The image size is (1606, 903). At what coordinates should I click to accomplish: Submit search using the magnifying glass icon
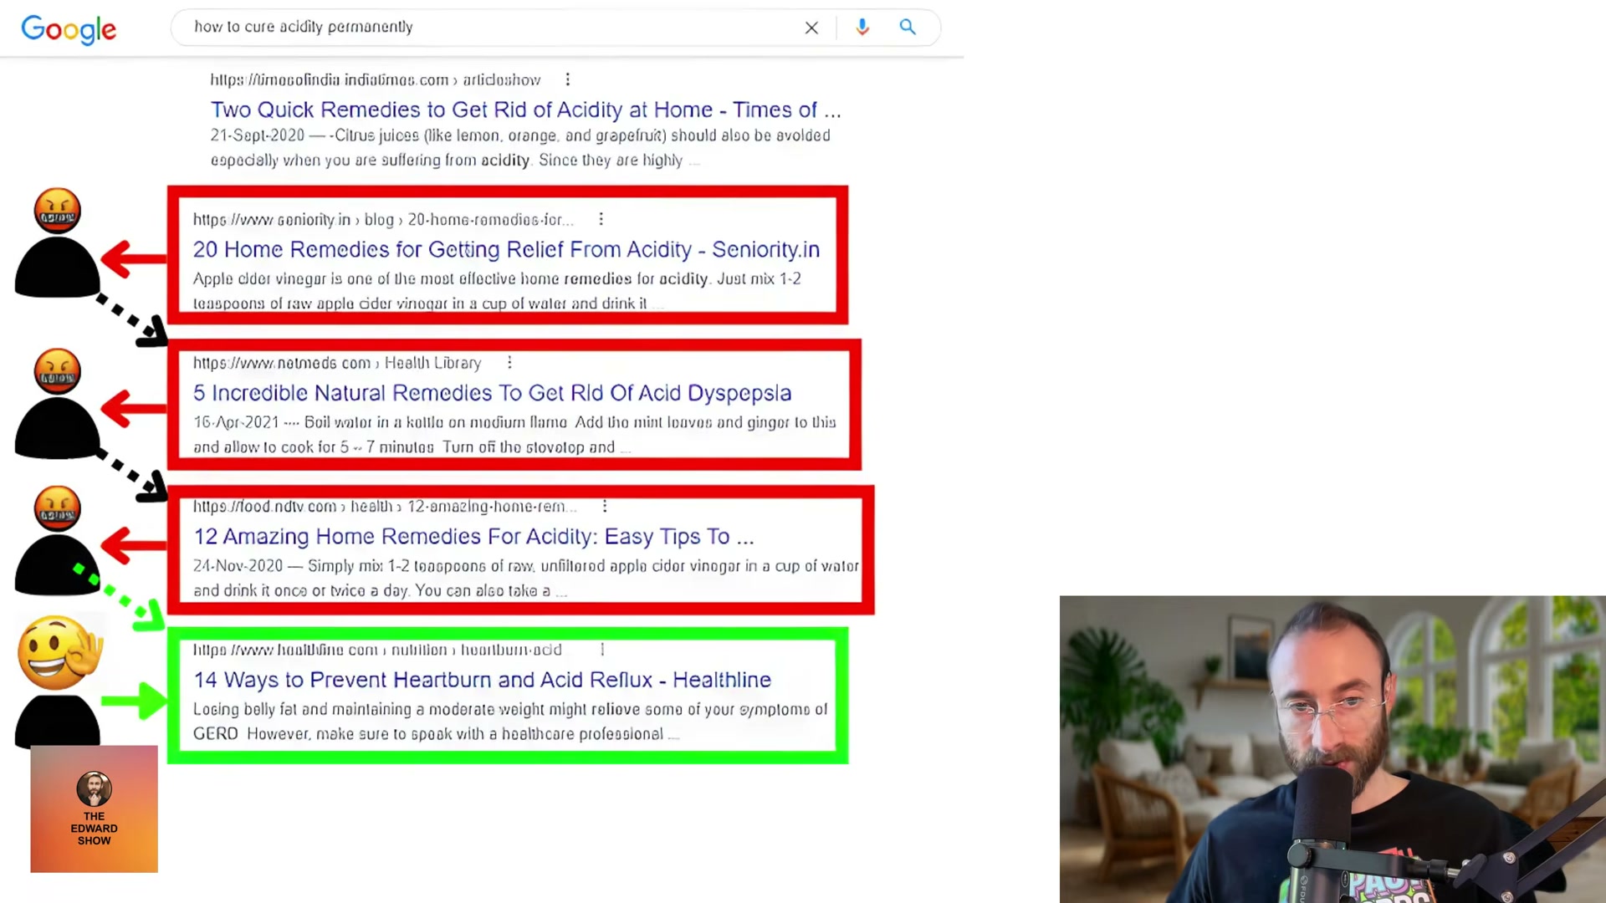click(908, 28)
